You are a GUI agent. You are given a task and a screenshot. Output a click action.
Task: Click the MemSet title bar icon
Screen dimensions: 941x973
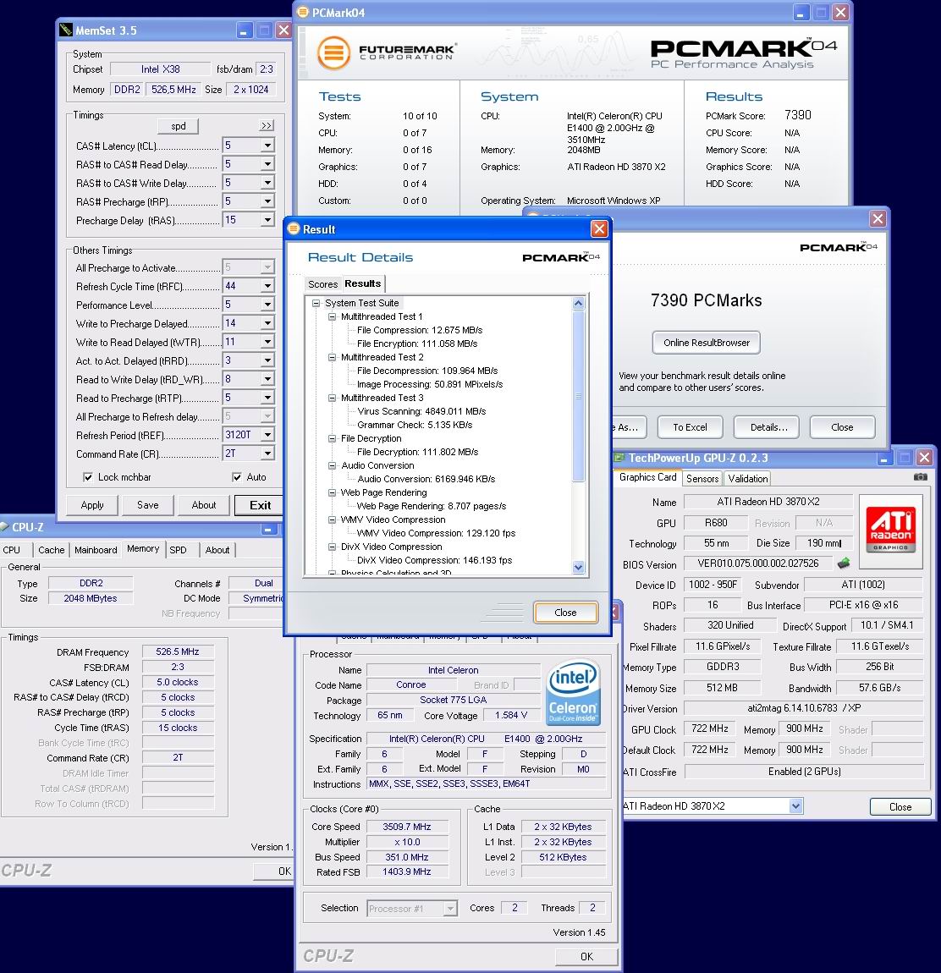tap(65, 30)
